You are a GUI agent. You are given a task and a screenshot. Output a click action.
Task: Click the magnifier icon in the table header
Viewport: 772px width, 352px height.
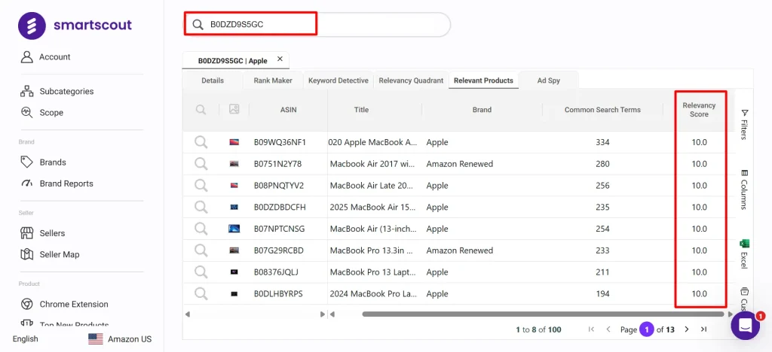[x=201, y=110]
